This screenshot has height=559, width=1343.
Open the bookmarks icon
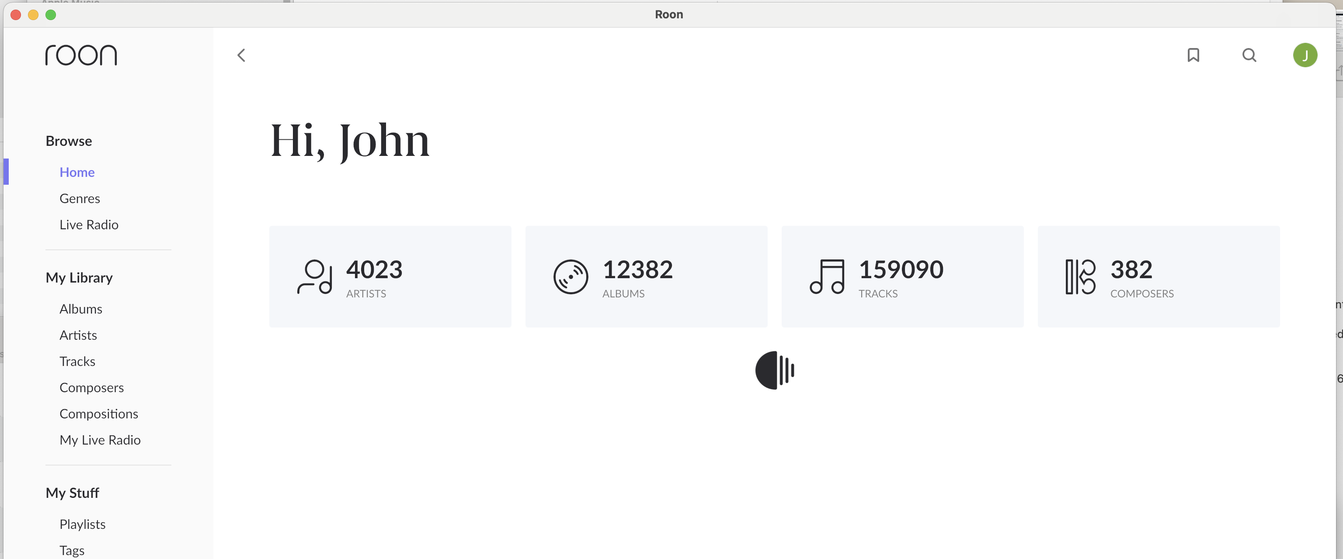pos(1193,55)
